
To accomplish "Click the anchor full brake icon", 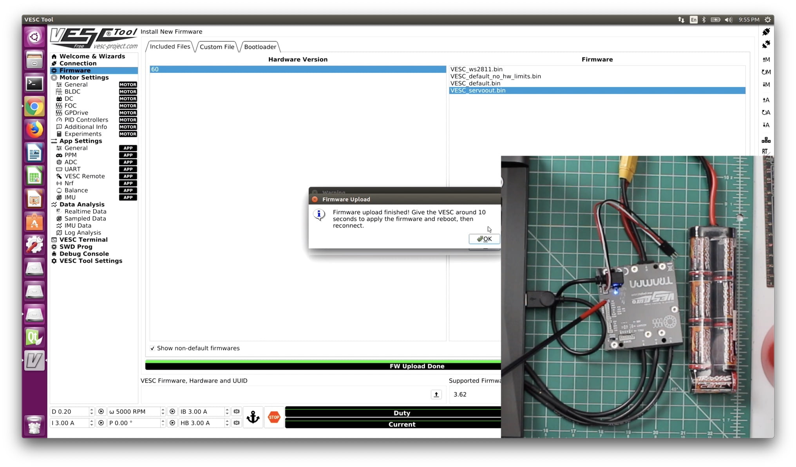I will [253, 417].
